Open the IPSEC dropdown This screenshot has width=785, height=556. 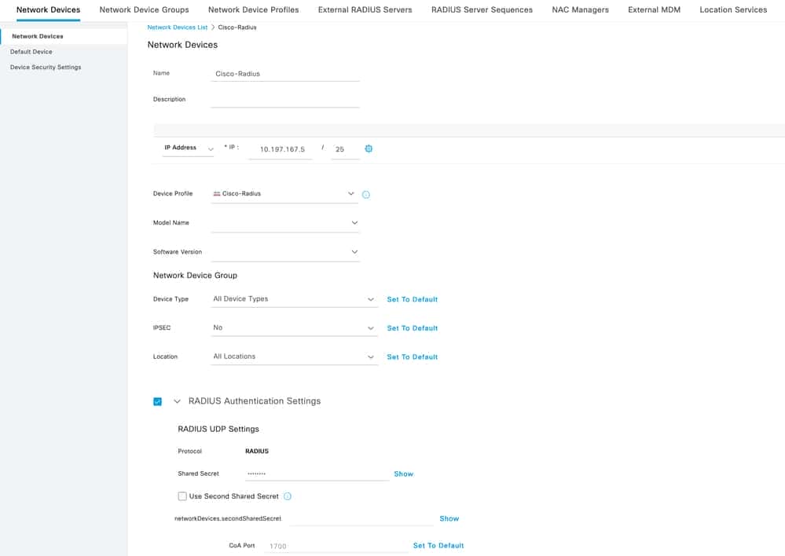click(294, 327)
